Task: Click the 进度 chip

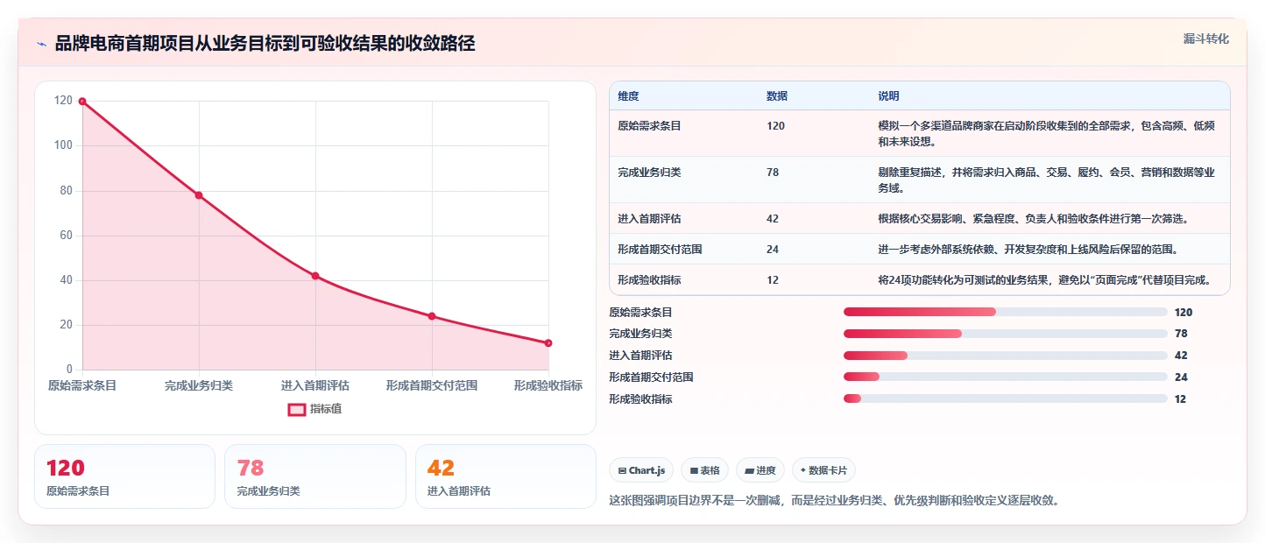Action: click(x=760, y=470)
